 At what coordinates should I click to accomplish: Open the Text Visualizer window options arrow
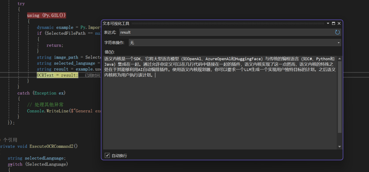click(x=328, y=24)
